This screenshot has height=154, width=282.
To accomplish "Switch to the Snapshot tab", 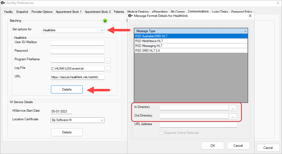I will tap(22, 12).
